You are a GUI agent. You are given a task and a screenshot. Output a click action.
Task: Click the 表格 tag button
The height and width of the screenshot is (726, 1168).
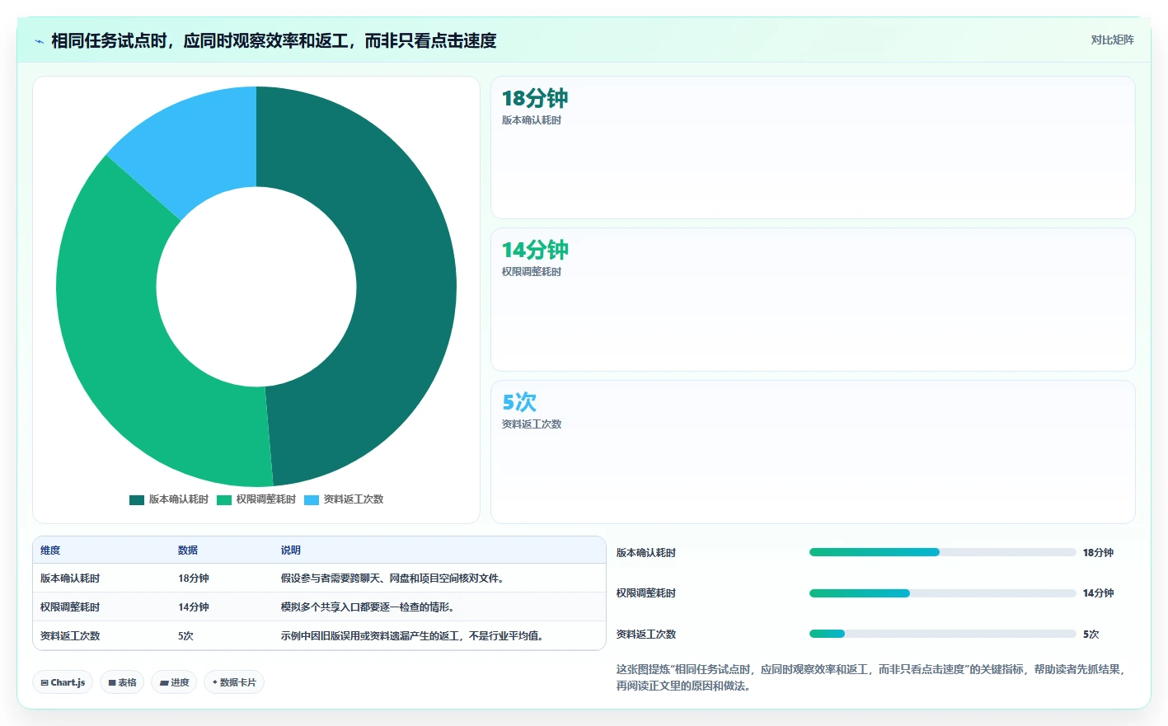click(122, 682)
